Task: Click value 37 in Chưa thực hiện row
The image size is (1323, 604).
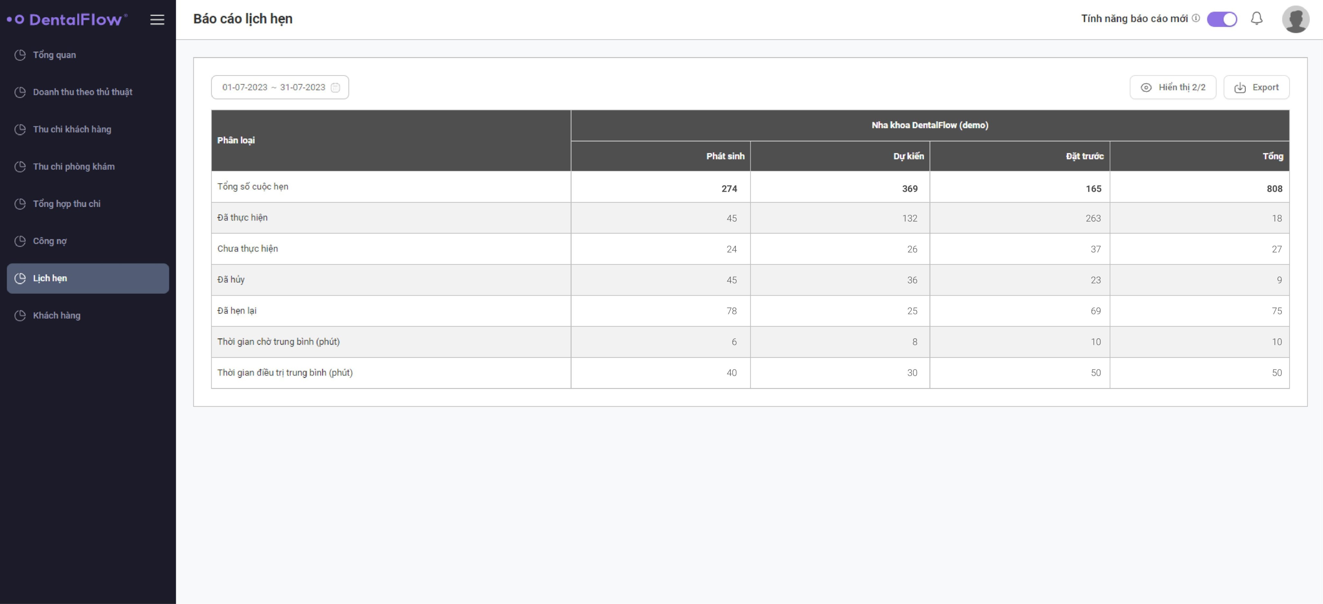Action: (1096, 250)
